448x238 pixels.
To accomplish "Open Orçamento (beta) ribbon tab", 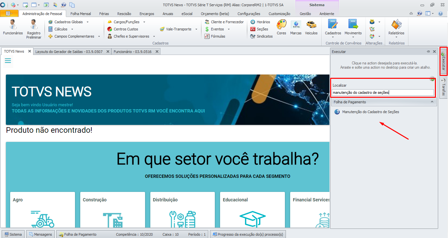I will click(x=215, y=14).
